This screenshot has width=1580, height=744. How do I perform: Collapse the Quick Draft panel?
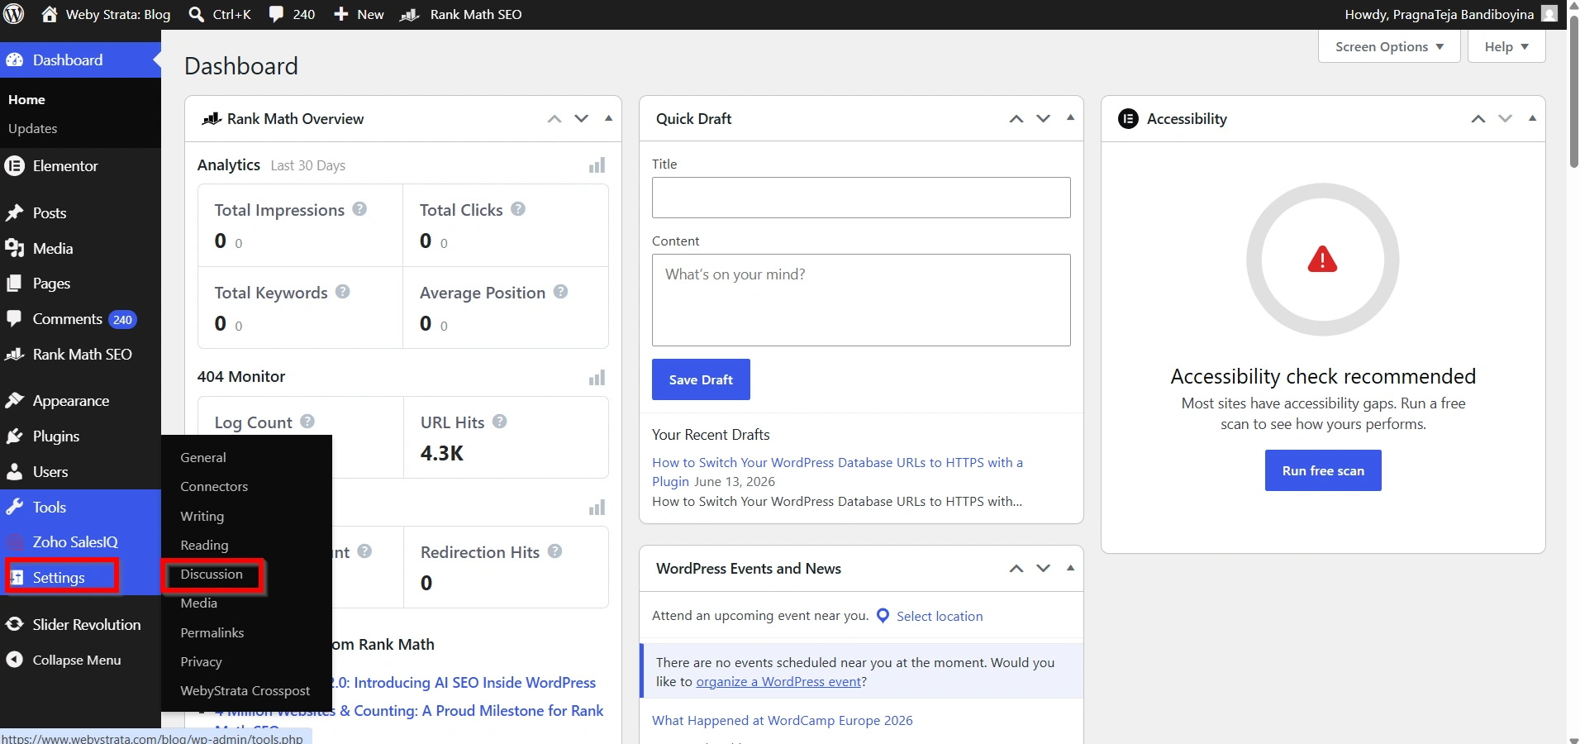(1070, 118)
